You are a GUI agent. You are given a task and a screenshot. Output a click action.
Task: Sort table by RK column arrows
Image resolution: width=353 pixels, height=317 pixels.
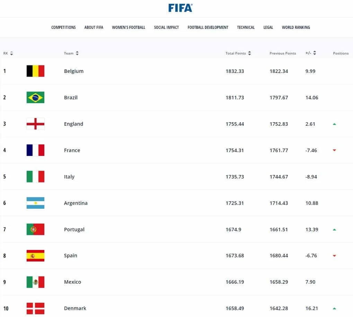click(11, 53)
